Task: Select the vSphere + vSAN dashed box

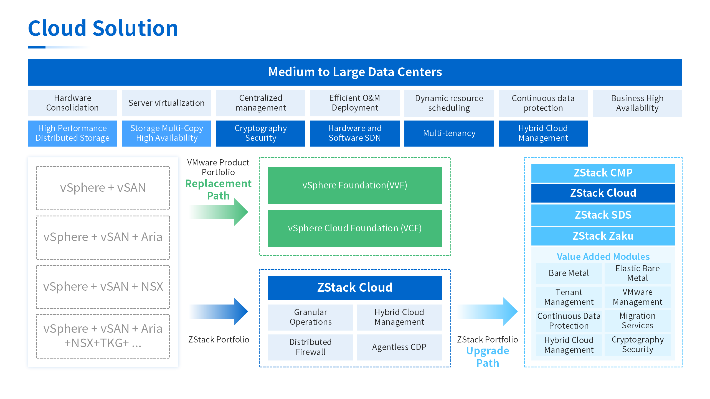Action: pyautogui.click(x=103, y=188)
